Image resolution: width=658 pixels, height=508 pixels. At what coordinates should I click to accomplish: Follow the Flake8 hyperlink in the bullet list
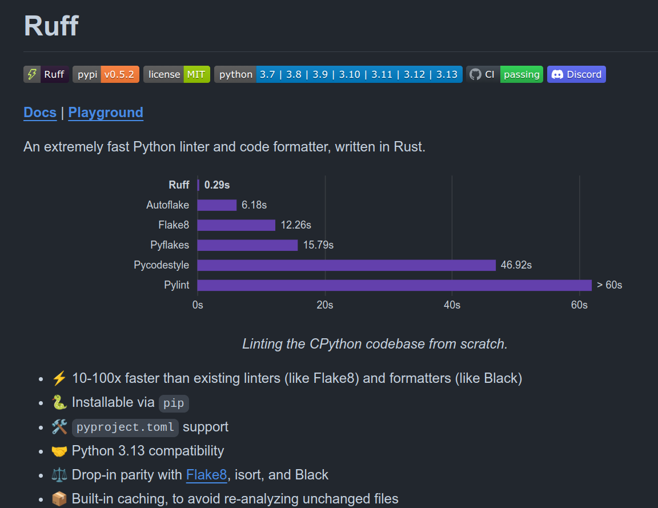[206, 474]
